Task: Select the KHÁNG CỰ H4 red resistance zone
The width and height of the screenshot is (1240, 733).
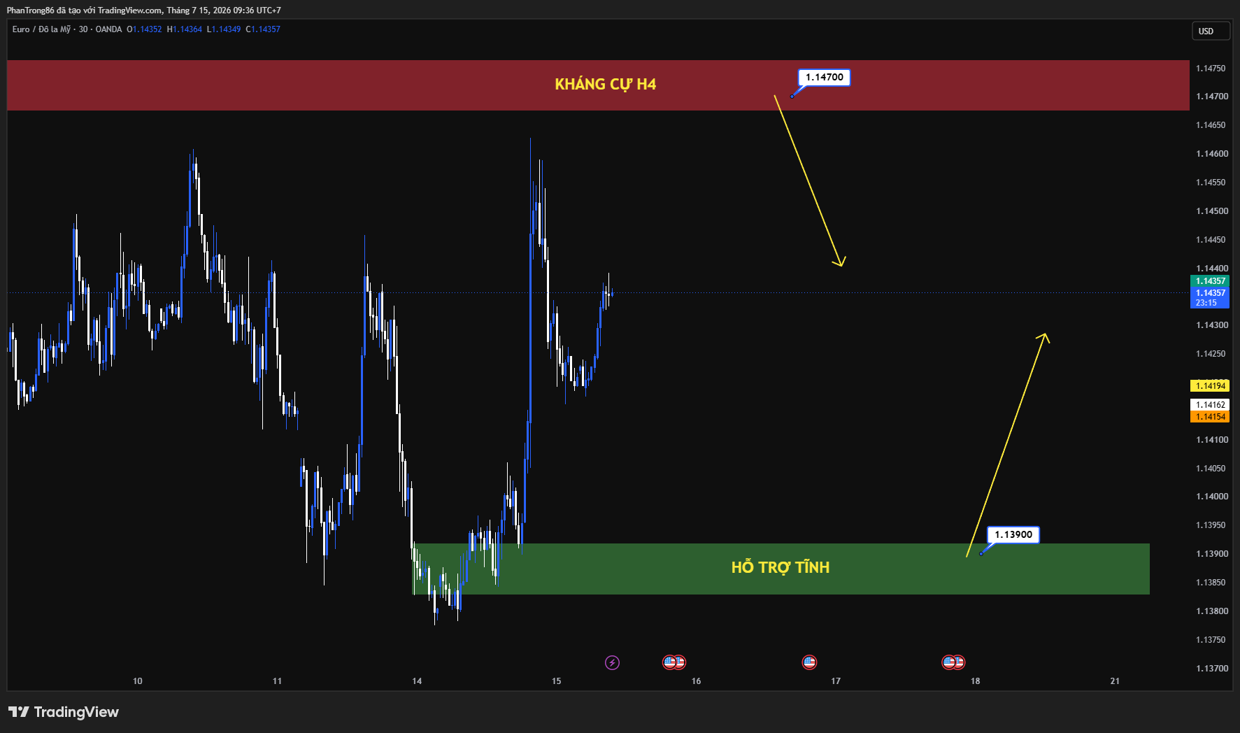Action: 598,85
